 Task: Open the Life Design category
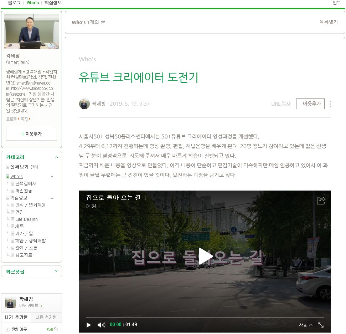(x=26, y=219)
